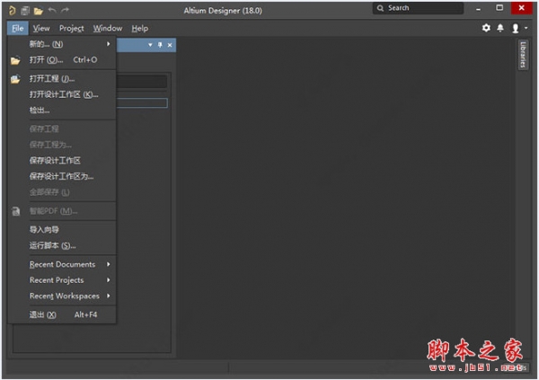Choose 运行脚本 (S) menu entry
The height and width of the screenshot is (380, 539).
pos(62,245)
